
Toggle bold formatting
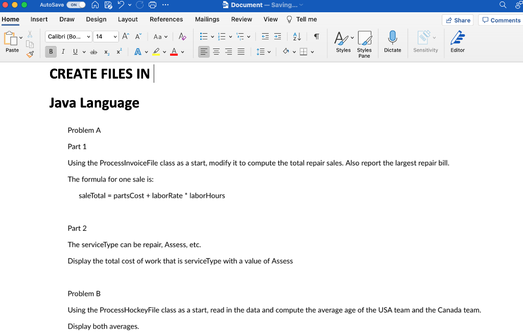click(x=50, y=52)
